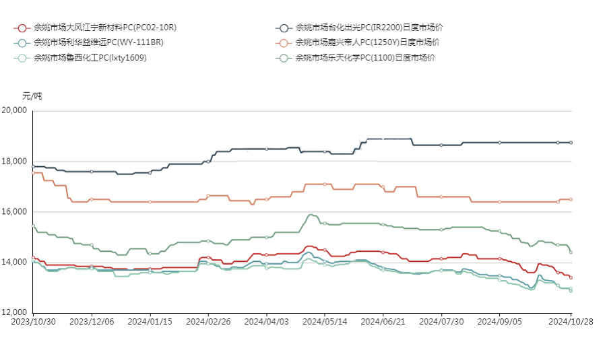Click the dark IR2200 line point at 2024/09/05

499,143
